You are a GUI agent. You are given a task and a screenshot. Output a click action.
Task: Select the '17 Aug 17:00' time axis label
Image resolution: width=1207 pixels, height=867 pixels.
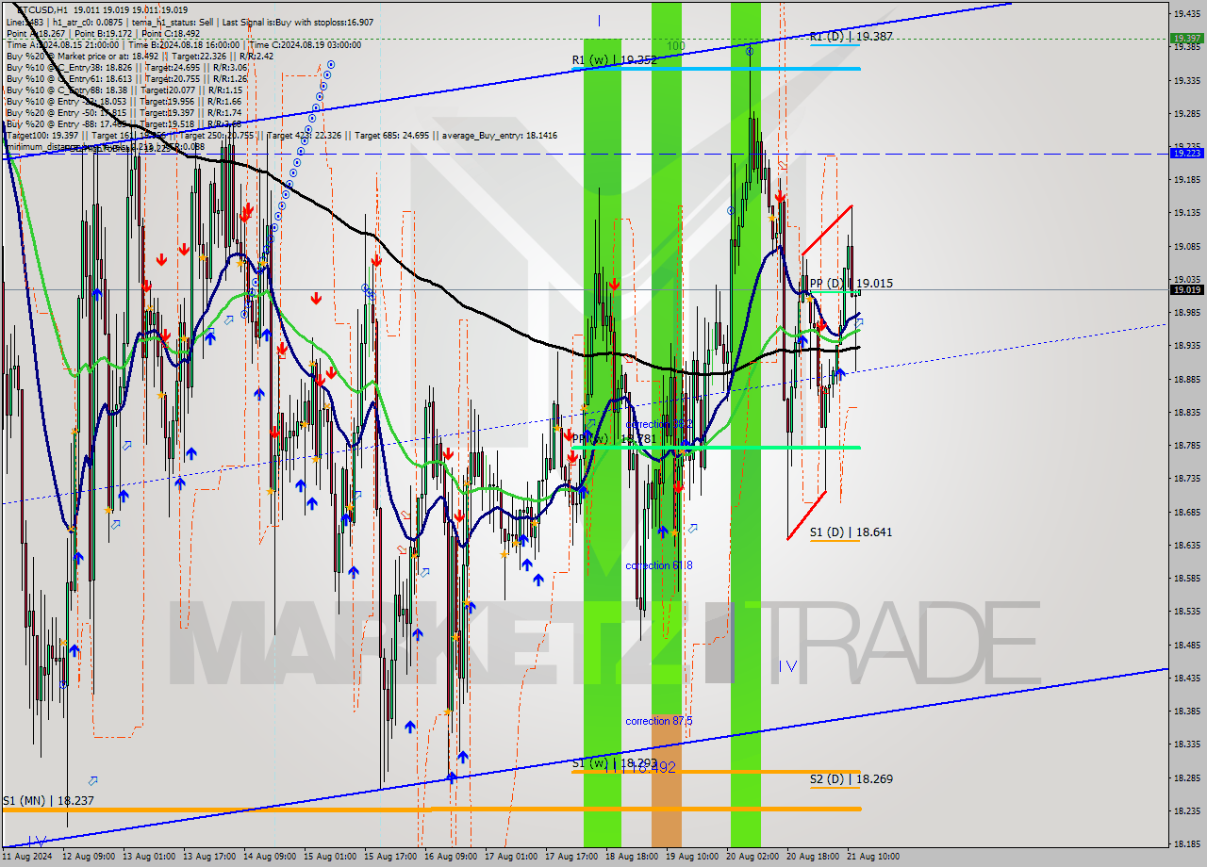(x=571, y=857)
